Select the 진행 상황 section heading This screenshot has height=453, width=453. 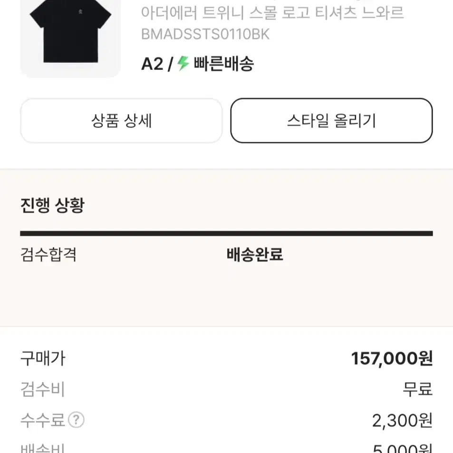52,205
